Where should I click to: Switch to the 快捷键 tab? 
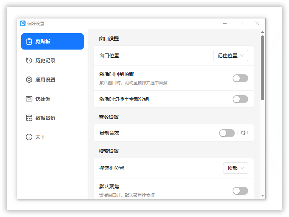click(43, 99)
